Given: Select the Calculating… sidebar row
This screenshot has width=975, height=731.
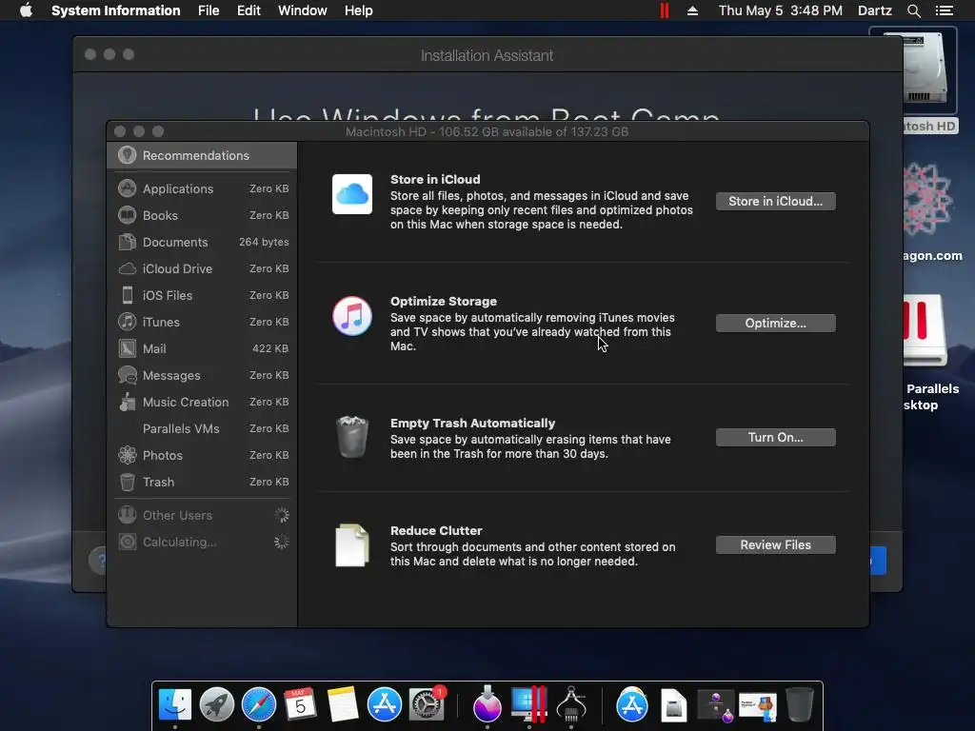Looking at the screenshot, I should pos(202,542).
